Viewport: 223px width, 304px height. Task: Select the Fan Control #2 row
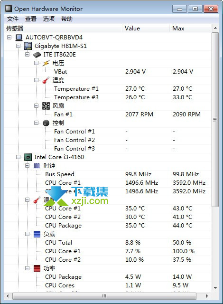pyautogui.click(x=108, y=140)
